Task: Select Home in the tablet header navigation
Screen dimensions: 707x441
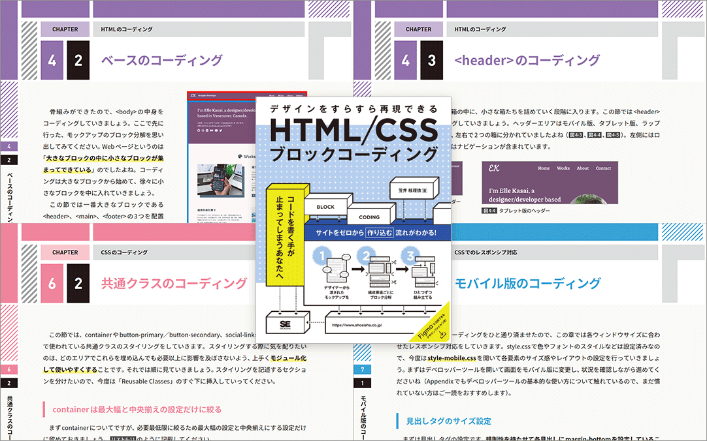Action: 544,168
